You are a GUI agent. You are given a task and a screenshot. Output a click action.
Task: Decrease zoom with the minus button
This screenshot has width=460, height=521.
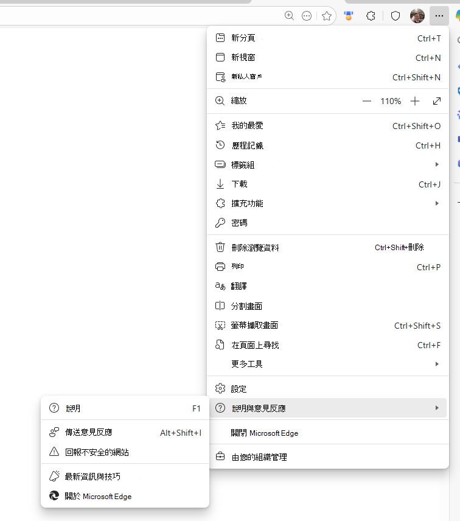point(367,101)
